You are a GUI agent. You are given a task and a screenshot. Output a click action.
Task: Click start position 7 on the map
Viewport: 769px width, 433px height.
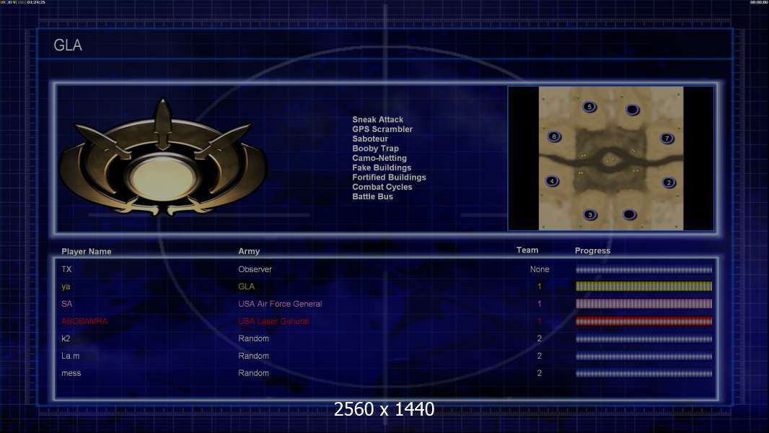click(667, 138)
